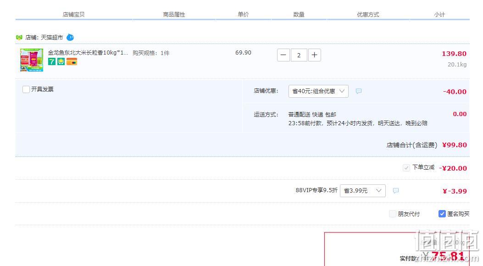Click the 店铺合计(含运费) label
Image resolution: width=483 pixels, height=266 pixels.
pos(412,145)
